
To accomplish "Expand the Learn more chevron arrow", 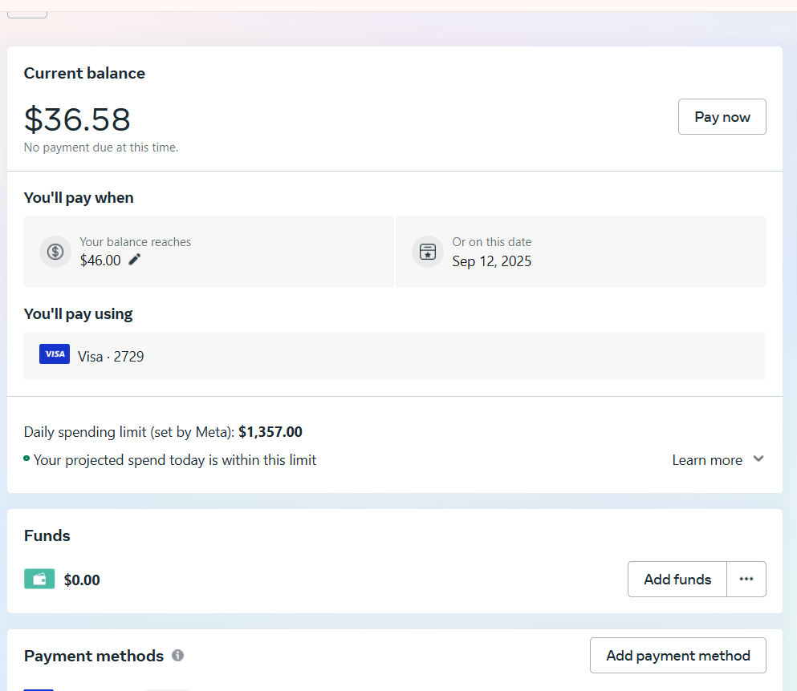I will pos(758,459).
